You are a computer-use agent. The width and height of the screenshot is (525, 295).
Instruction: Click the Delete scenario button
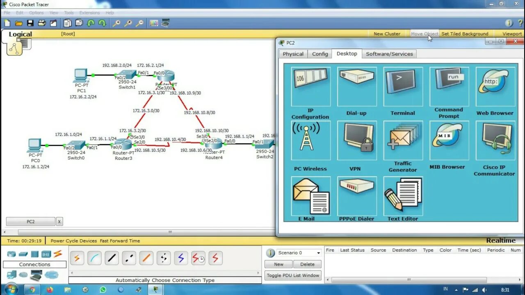[x=307, y=264]
